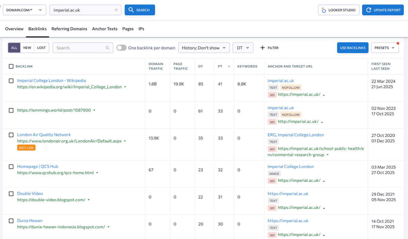Check the lemmings.world row checkbox
Viewport: 408px width, 239px height.
tap(11, 110)
